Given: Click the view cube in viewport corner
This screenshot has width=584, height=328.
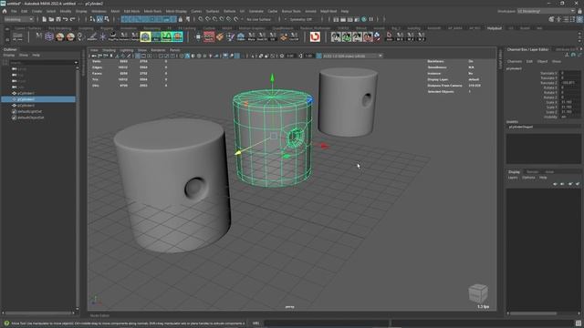Looking at the screenshot, I should click(478, 293).
